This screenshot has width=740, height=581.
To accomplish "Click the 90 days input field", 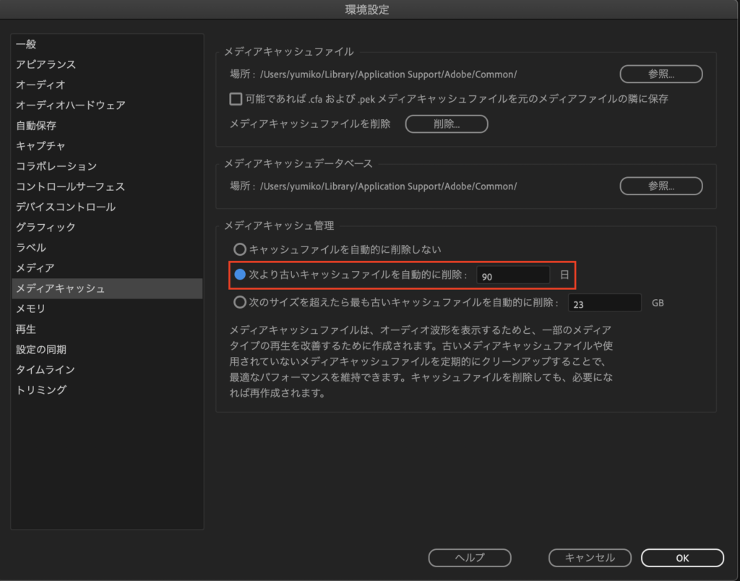I will [513, 275].
